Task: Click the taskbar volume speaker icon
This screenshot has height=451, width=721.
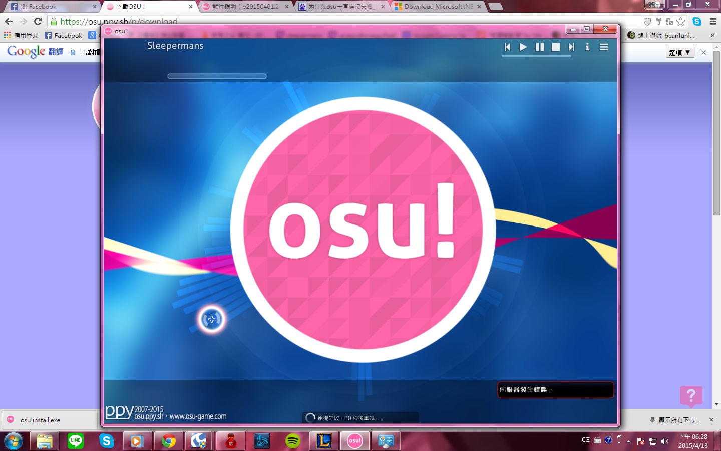Action: (x=665, y=441)
